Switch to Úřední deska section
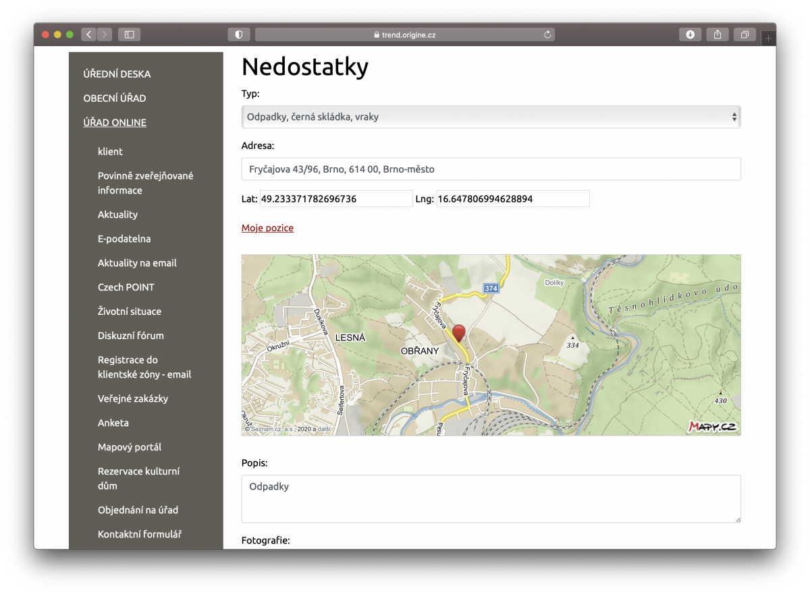Image resolution: width=810 pixels, height=594 pixels. (x=117, y=73)
